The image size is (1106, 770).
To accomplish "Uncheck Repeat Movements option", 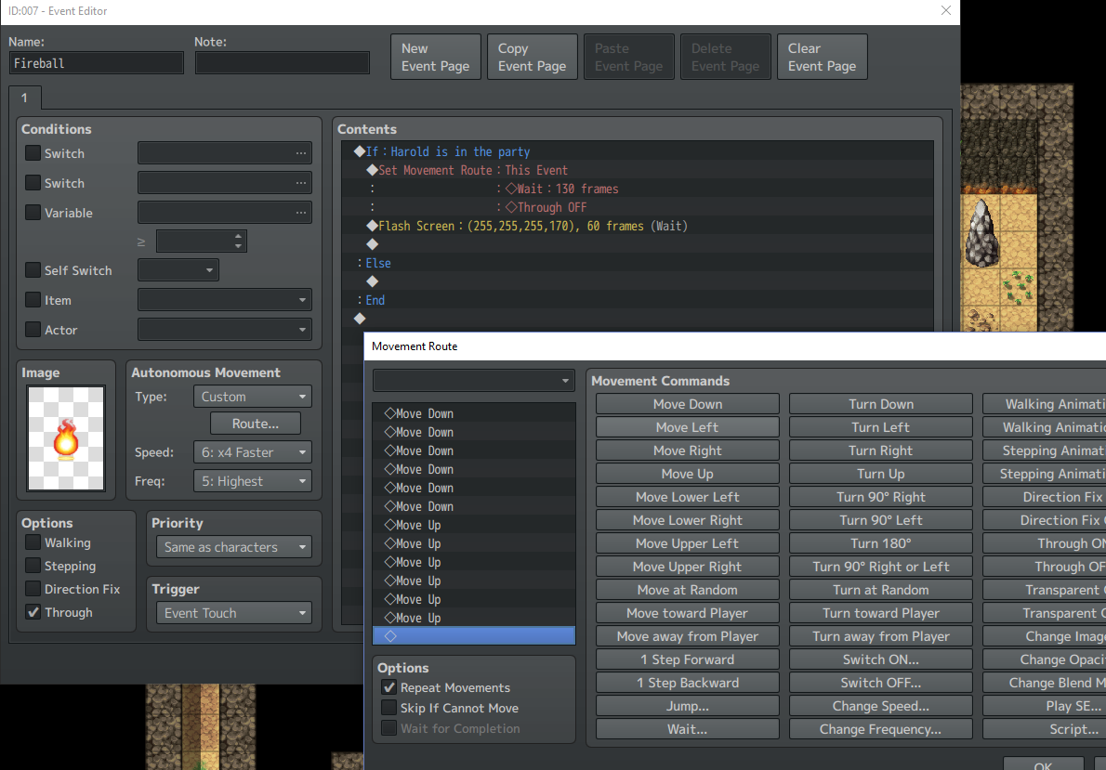I will point(388,687).
